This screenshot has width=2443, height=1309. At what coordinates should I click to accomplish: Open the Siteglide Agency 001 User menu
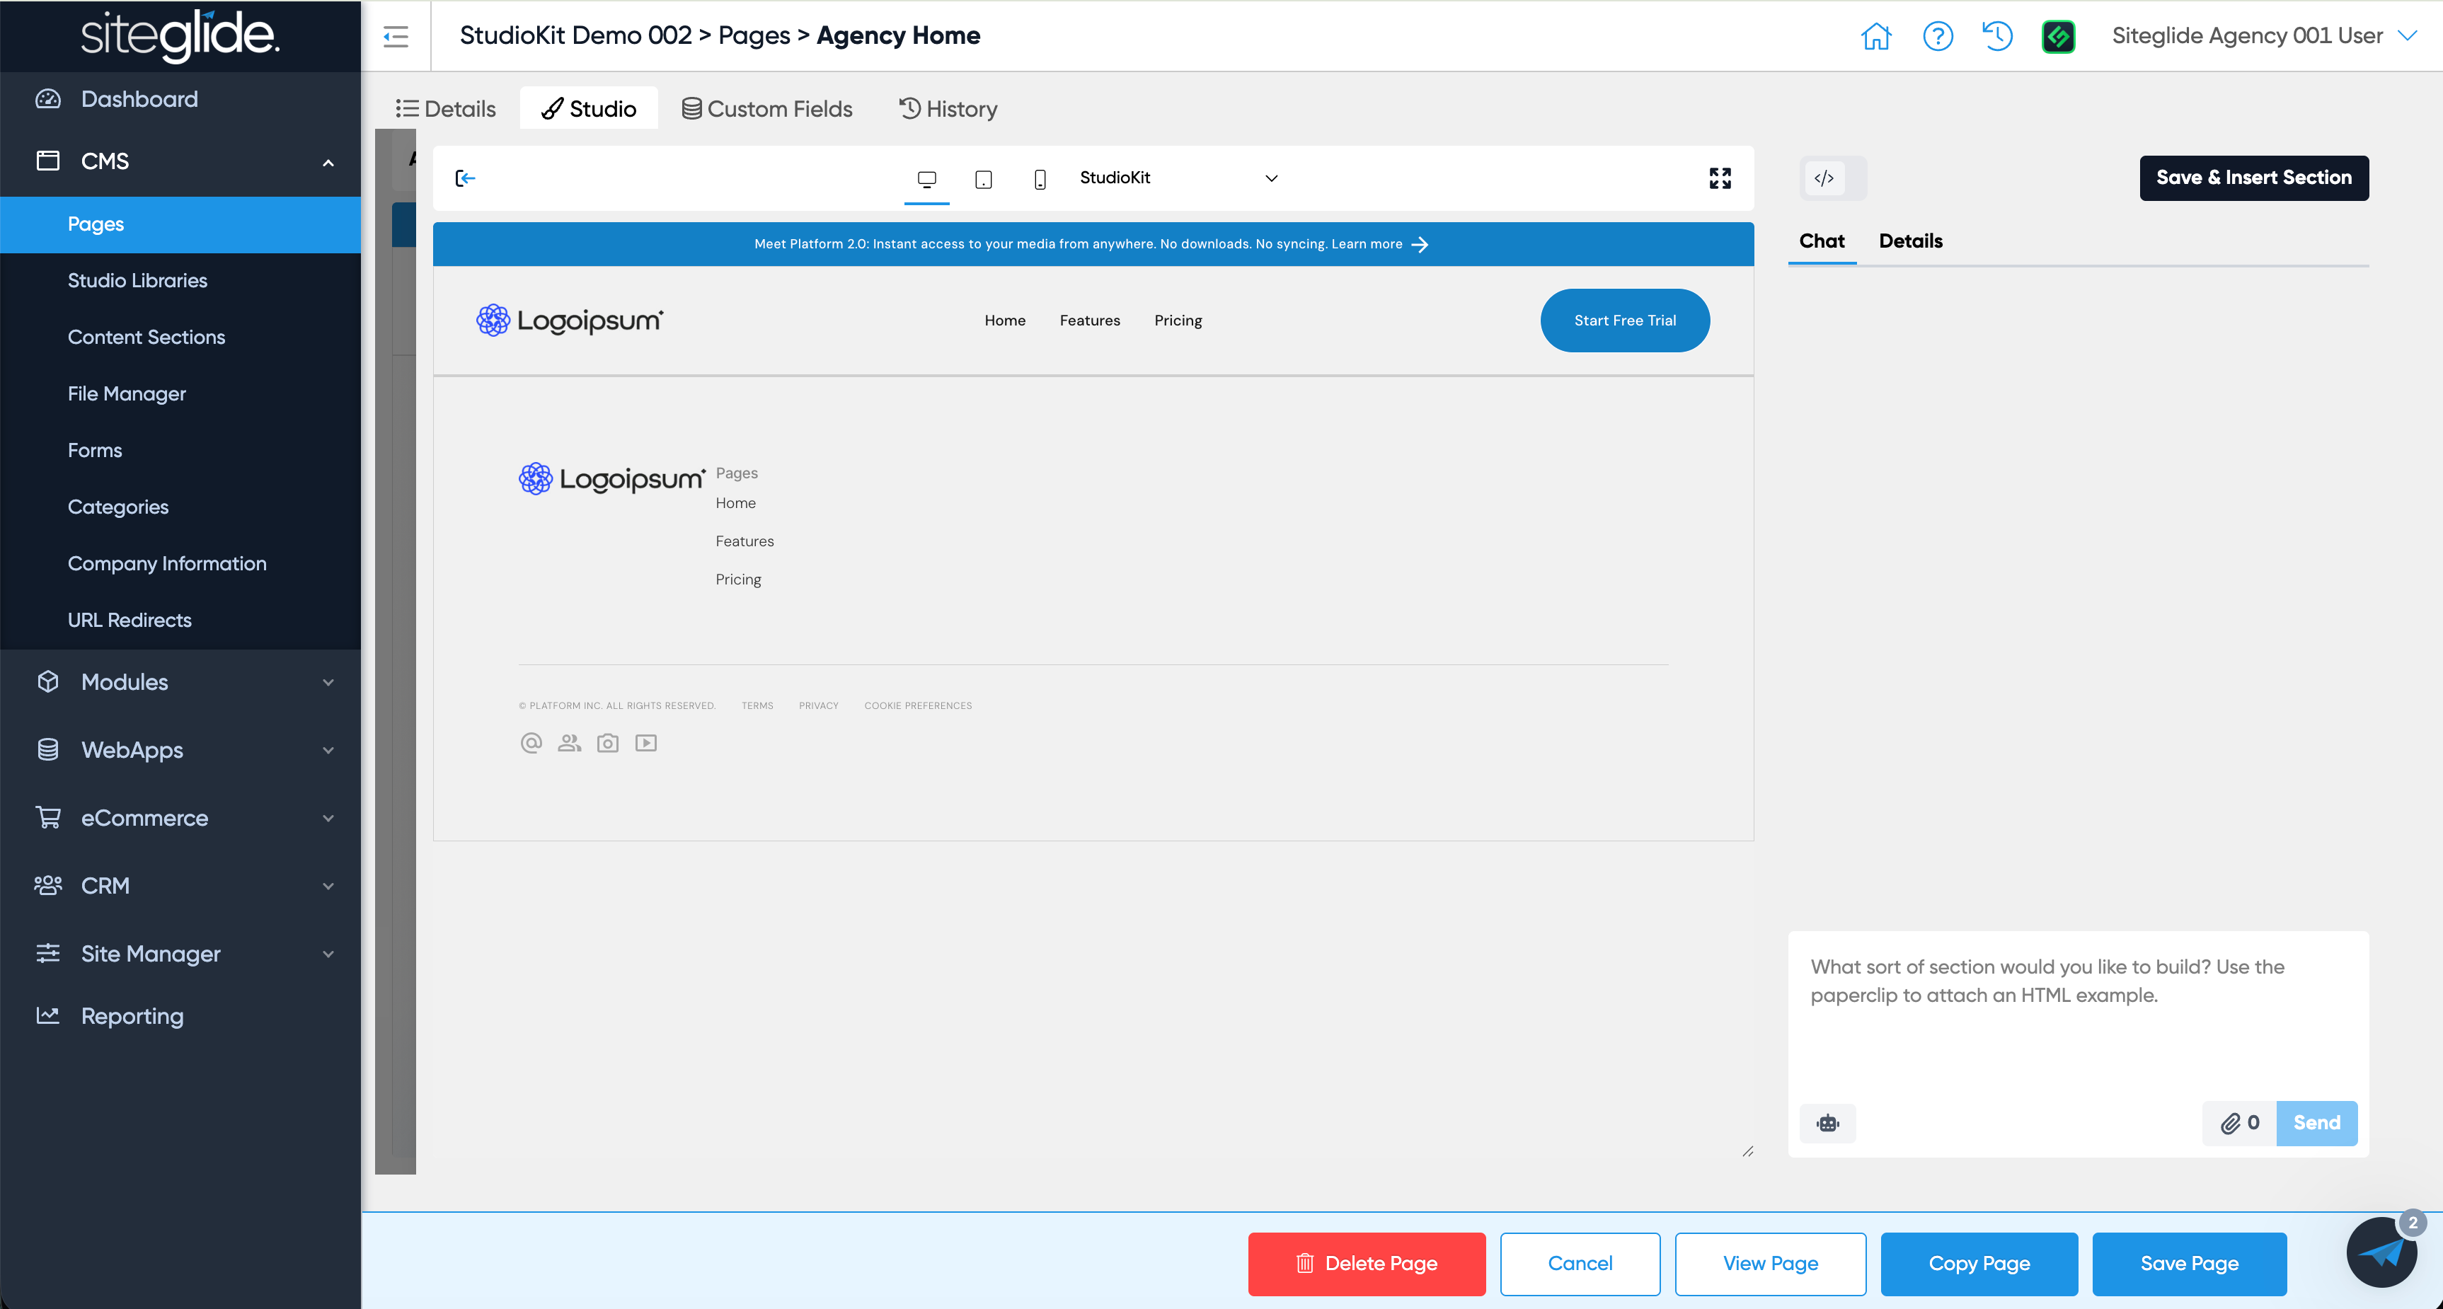pos(2263,36)
